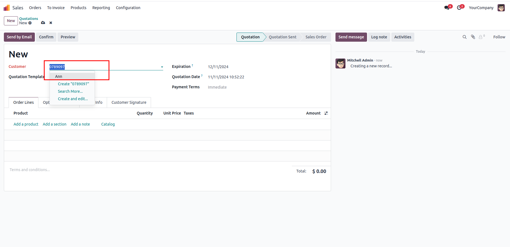The image size is (510, 247).
Task: Click Mitchell Admin user avatar in navbar
Action: [x=501, y=8]
